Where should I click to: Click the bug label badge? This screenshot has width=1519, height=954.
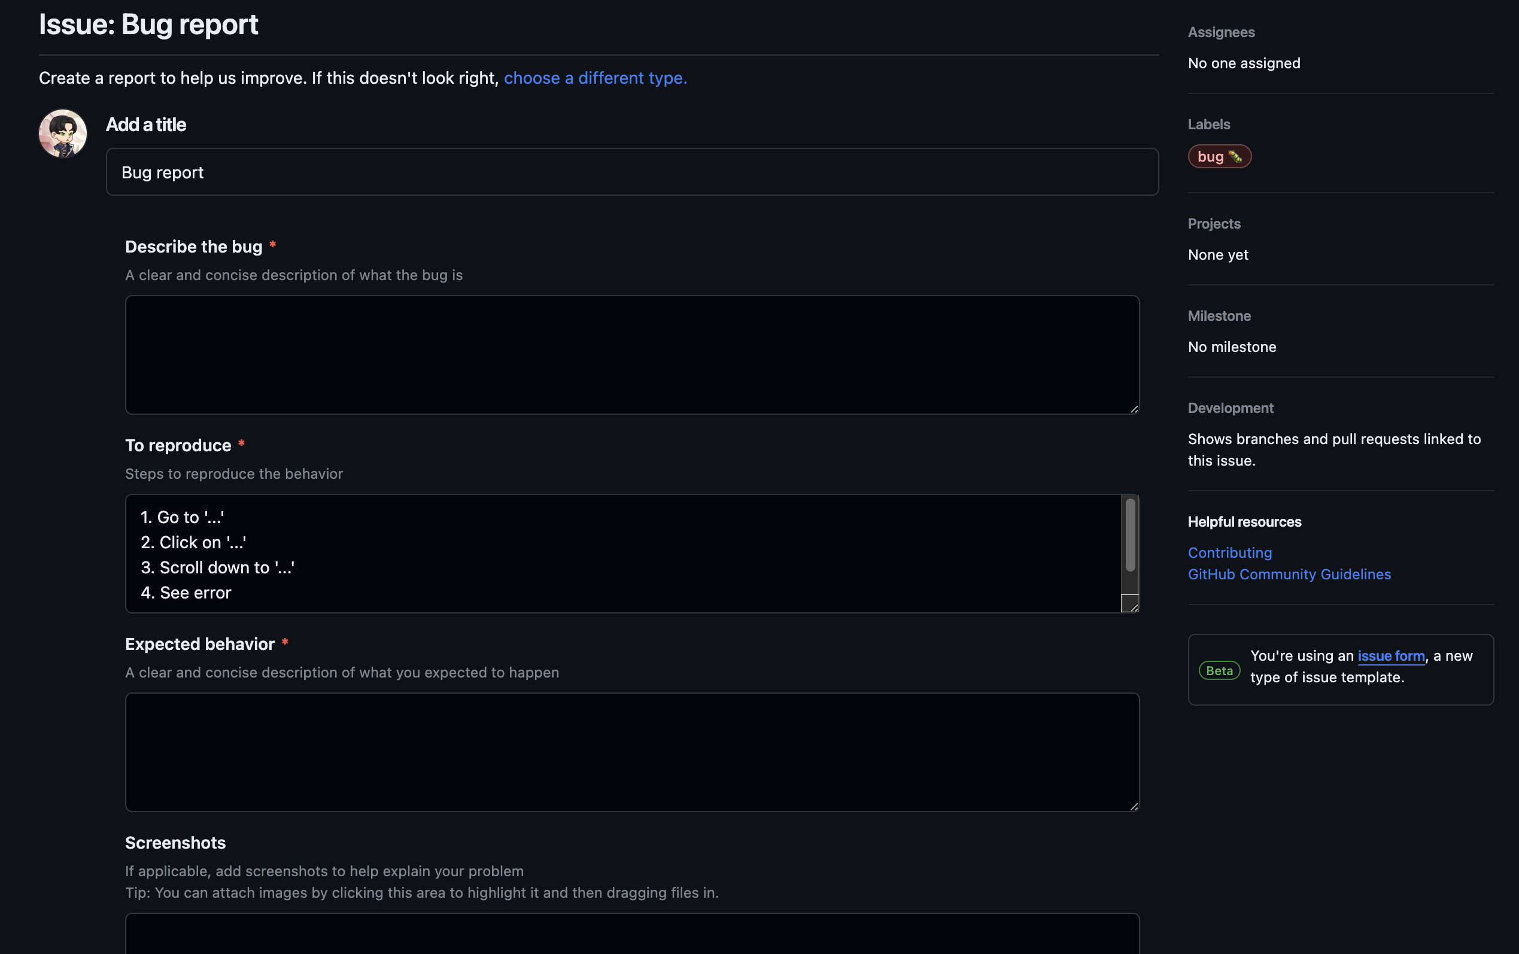point(1219,156)
